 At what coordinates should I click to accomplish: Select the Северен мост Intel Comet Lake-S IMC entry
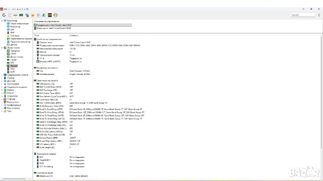click(54, 25)
